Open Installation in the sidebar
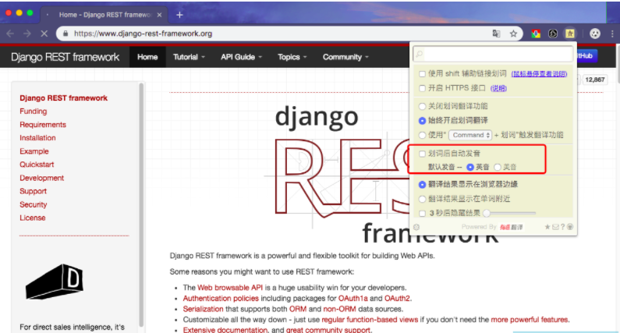Screen dimensions: 620x333 tap(37, 138)
